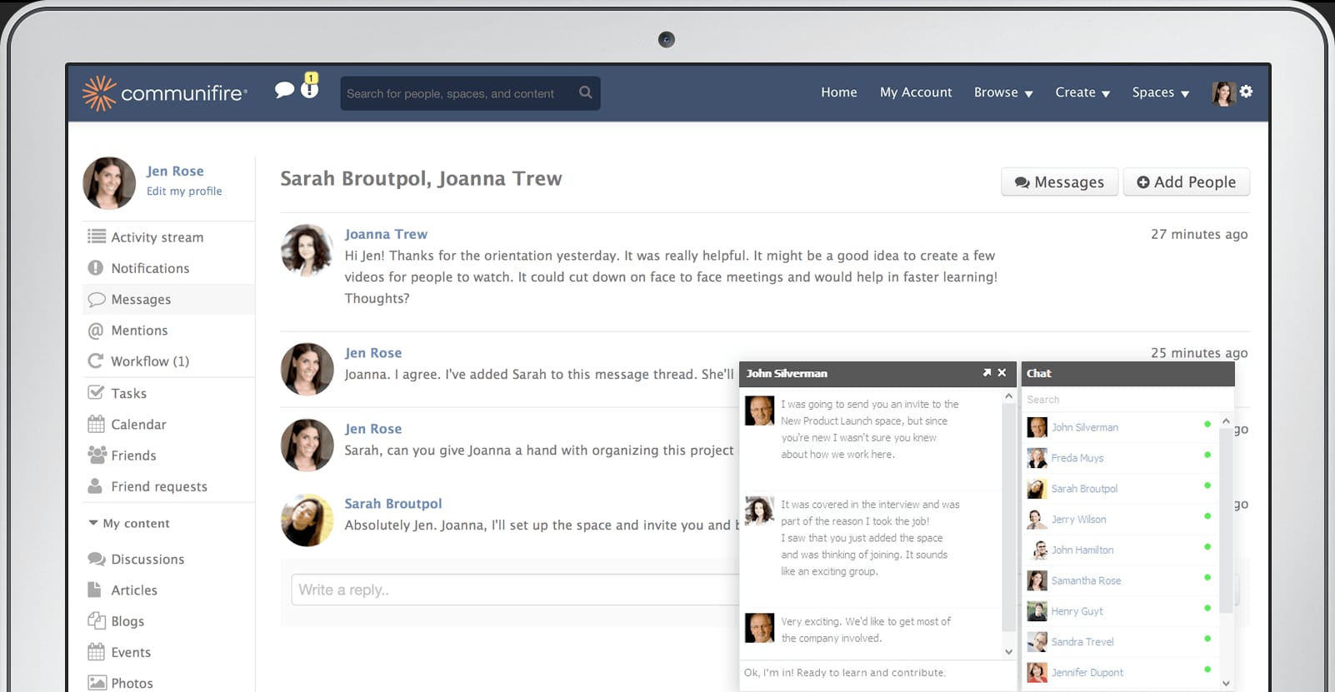Image resolution: width=1335 pixels, height=692 pixels.
Task: Open the Jen Rose profile link in sidebar
Action: tap(175, 171)
